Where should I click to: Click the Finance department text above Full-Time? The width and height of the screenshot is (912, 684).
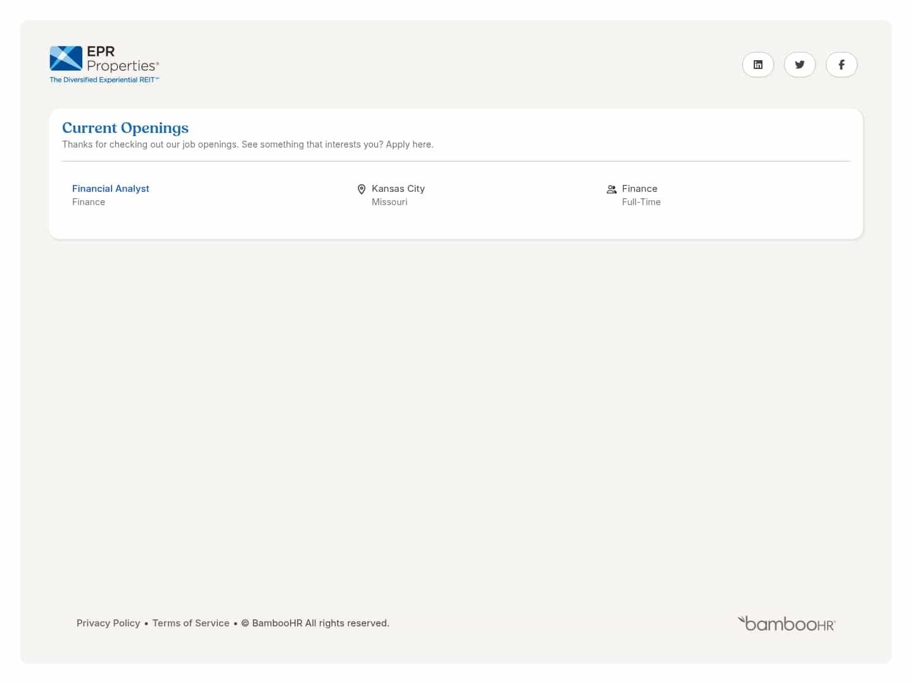click(x=640, y=189)
